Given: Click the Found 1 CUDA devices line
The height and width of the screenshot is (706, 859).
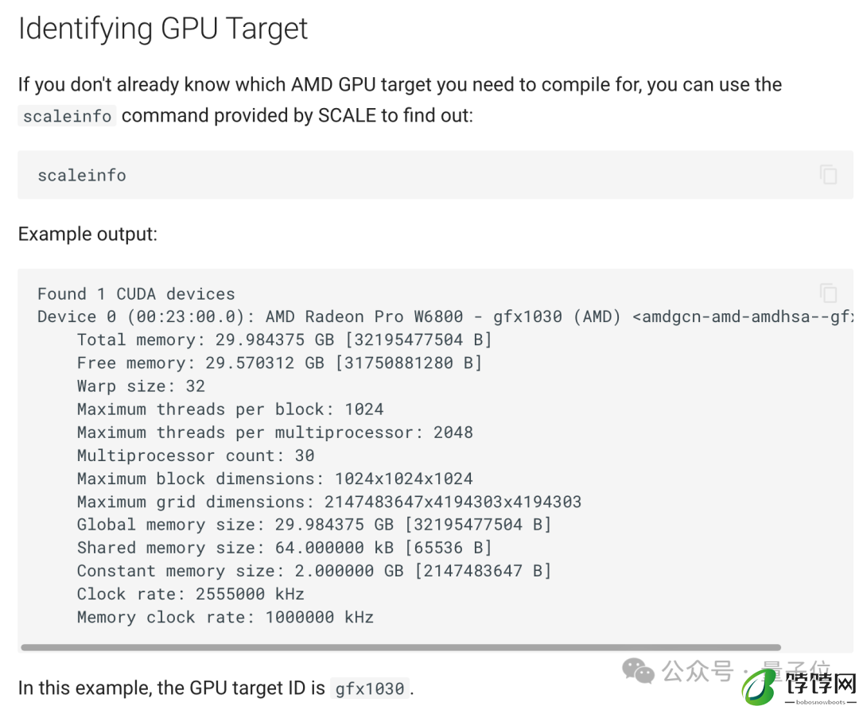Looking at the screenshot, I should (136, 294).
